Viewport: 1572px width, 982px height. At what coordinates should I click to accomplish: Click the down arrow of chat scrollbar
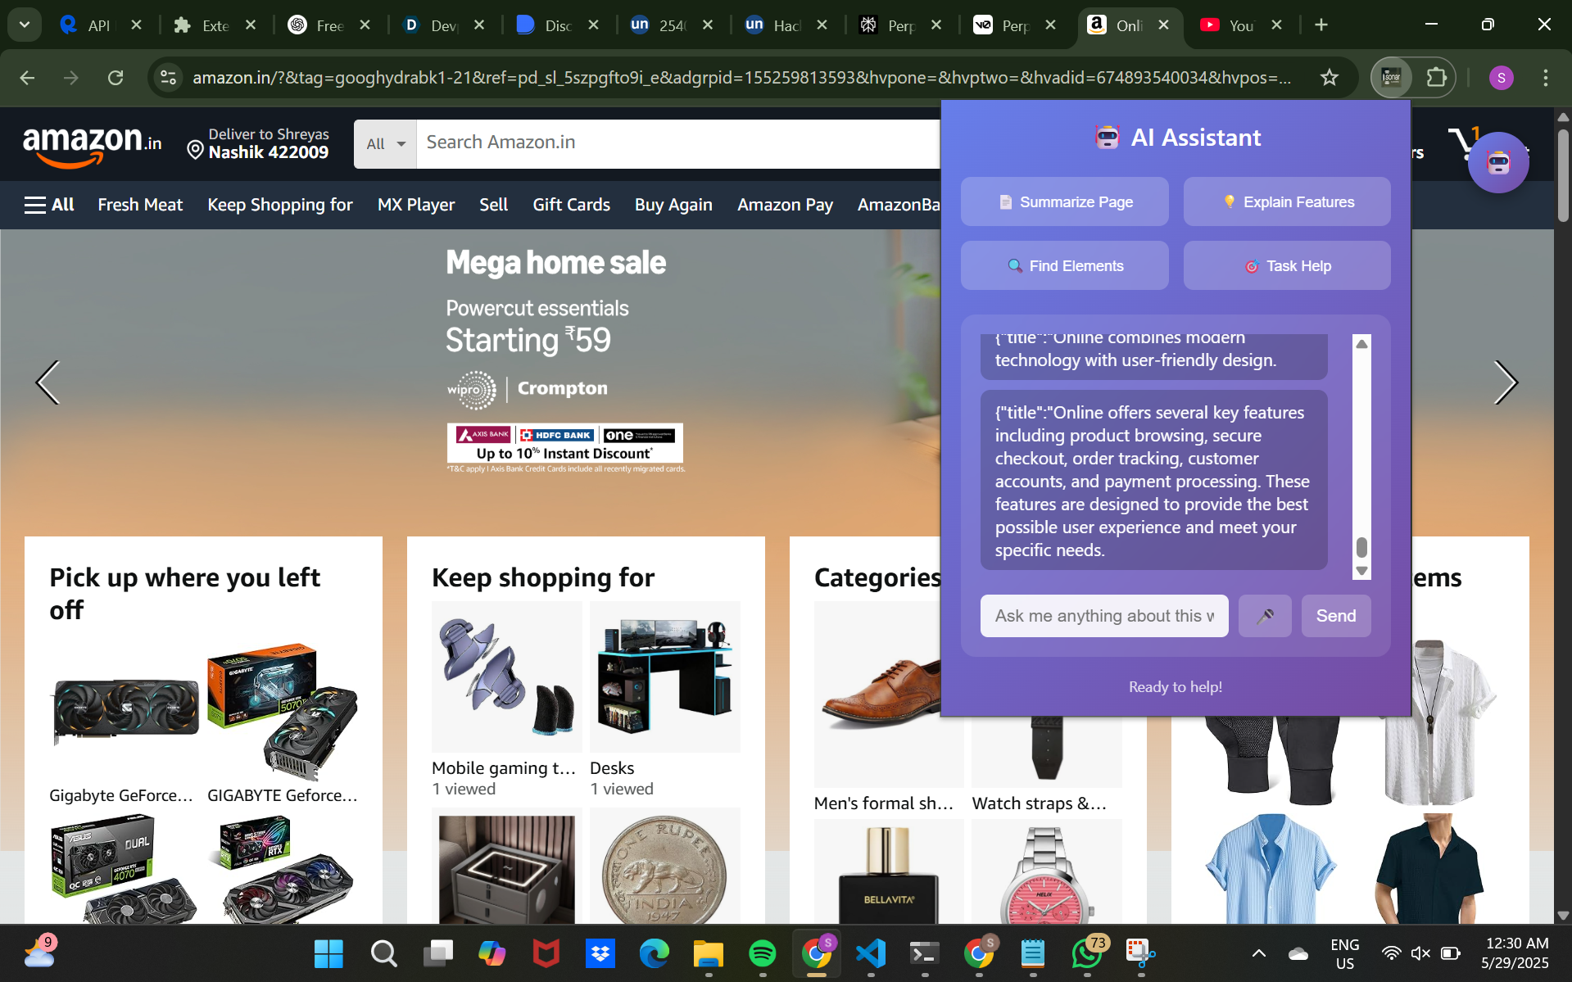coord(1361,571)
